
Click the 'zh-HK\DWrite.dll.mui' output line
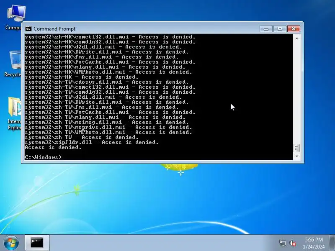pyautogui.click(x=107, y=52)
